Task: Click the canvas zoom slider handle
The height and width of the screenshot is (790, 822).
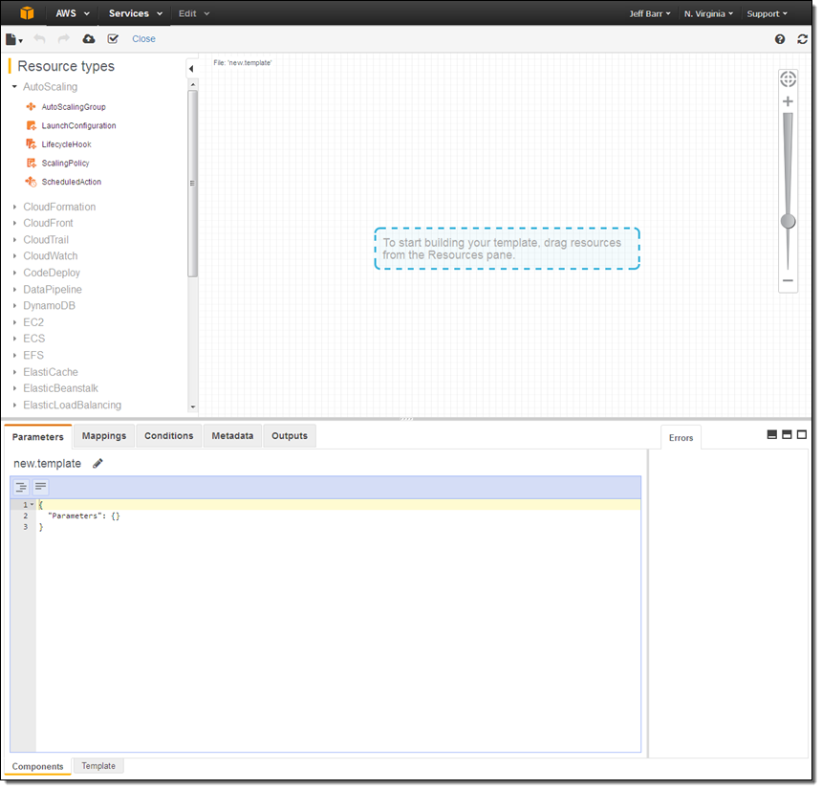Action: pyautogui.click(x=788, y=221)
